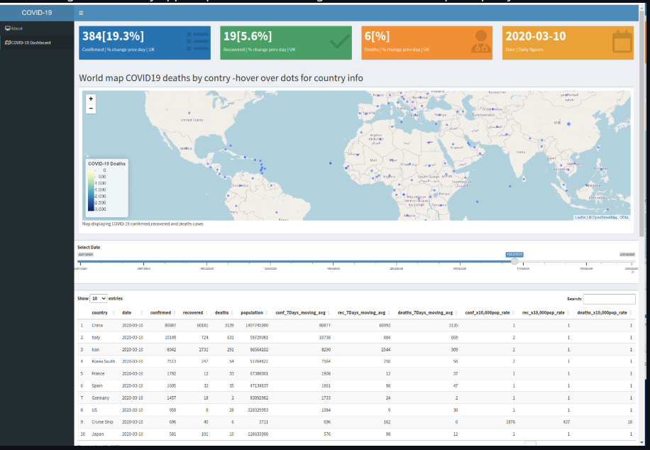Click the doctor icon on Deaths box
Image resolution: width=650 pixels, height=450 pixels.
tap(481, 41)
